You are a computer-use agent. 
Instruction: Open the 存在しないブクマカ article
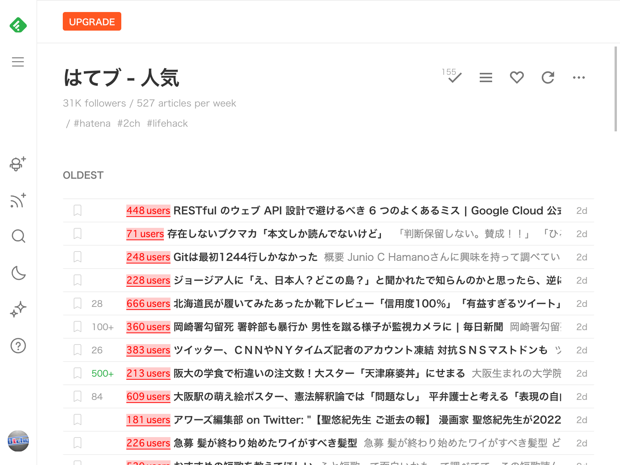point(328,234)
